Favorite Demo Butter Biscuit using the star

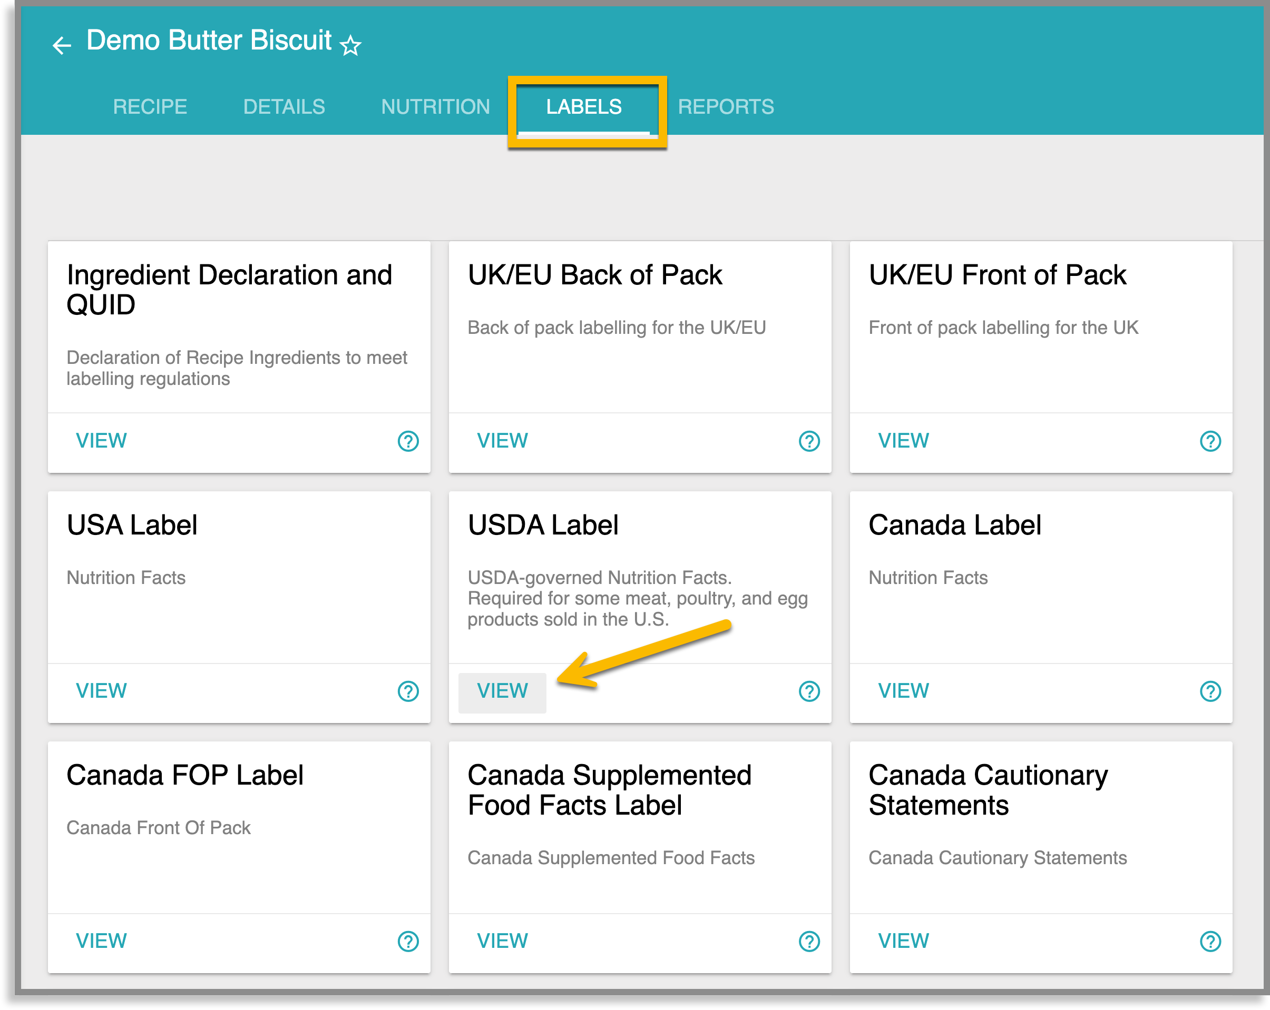tap(350, 45)
